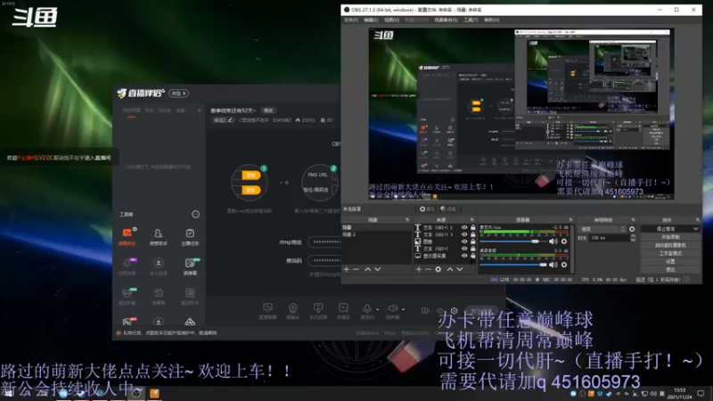
Task: Click the record camera icon in 直播伴侣 bottom bar
Action: [x=425, y=310]
